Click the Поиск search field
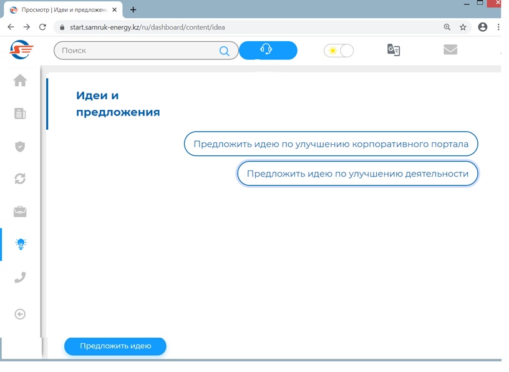The width and height of the screenshot is (509, 372). pyautogui.click(x=137, y=51)
